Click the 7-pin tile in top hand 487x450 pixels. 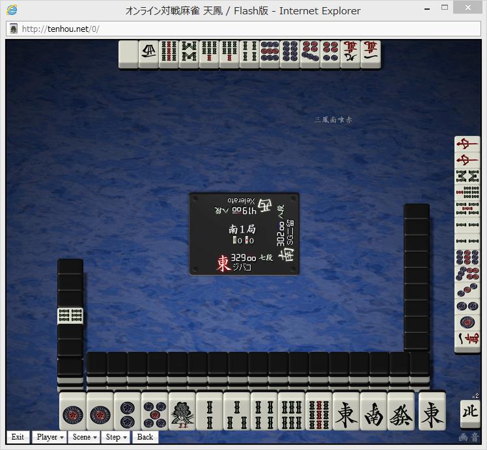coord(310,54)
